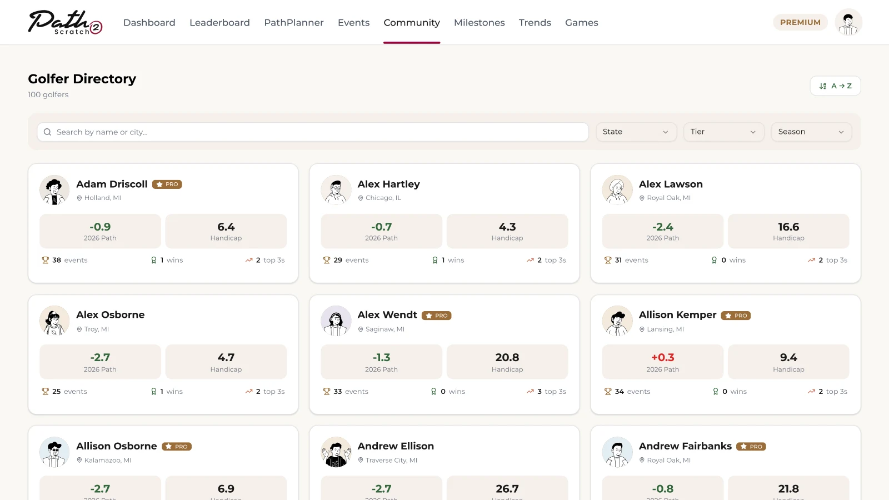Toggle the A→Z sort order button

click(835, 86)
